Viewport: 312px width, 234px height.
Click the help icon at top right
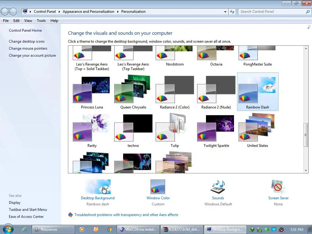(309, 27)
